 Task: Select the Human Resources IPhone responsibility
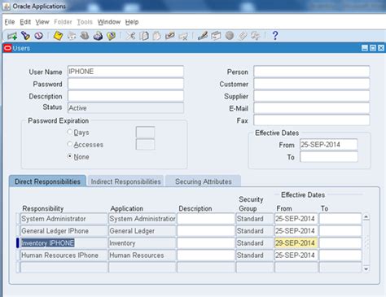(x=64, y=256)
